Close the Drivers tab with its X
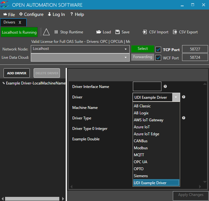Viewport: 209px width, 201px height. [20, 23]
